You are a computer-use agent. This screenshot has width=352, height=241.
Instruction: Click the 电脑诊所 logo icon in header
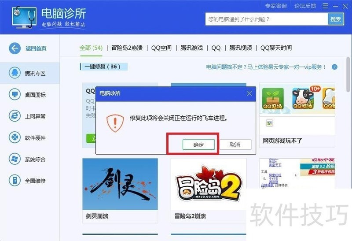pyautogui.click(x=24, y=17)
